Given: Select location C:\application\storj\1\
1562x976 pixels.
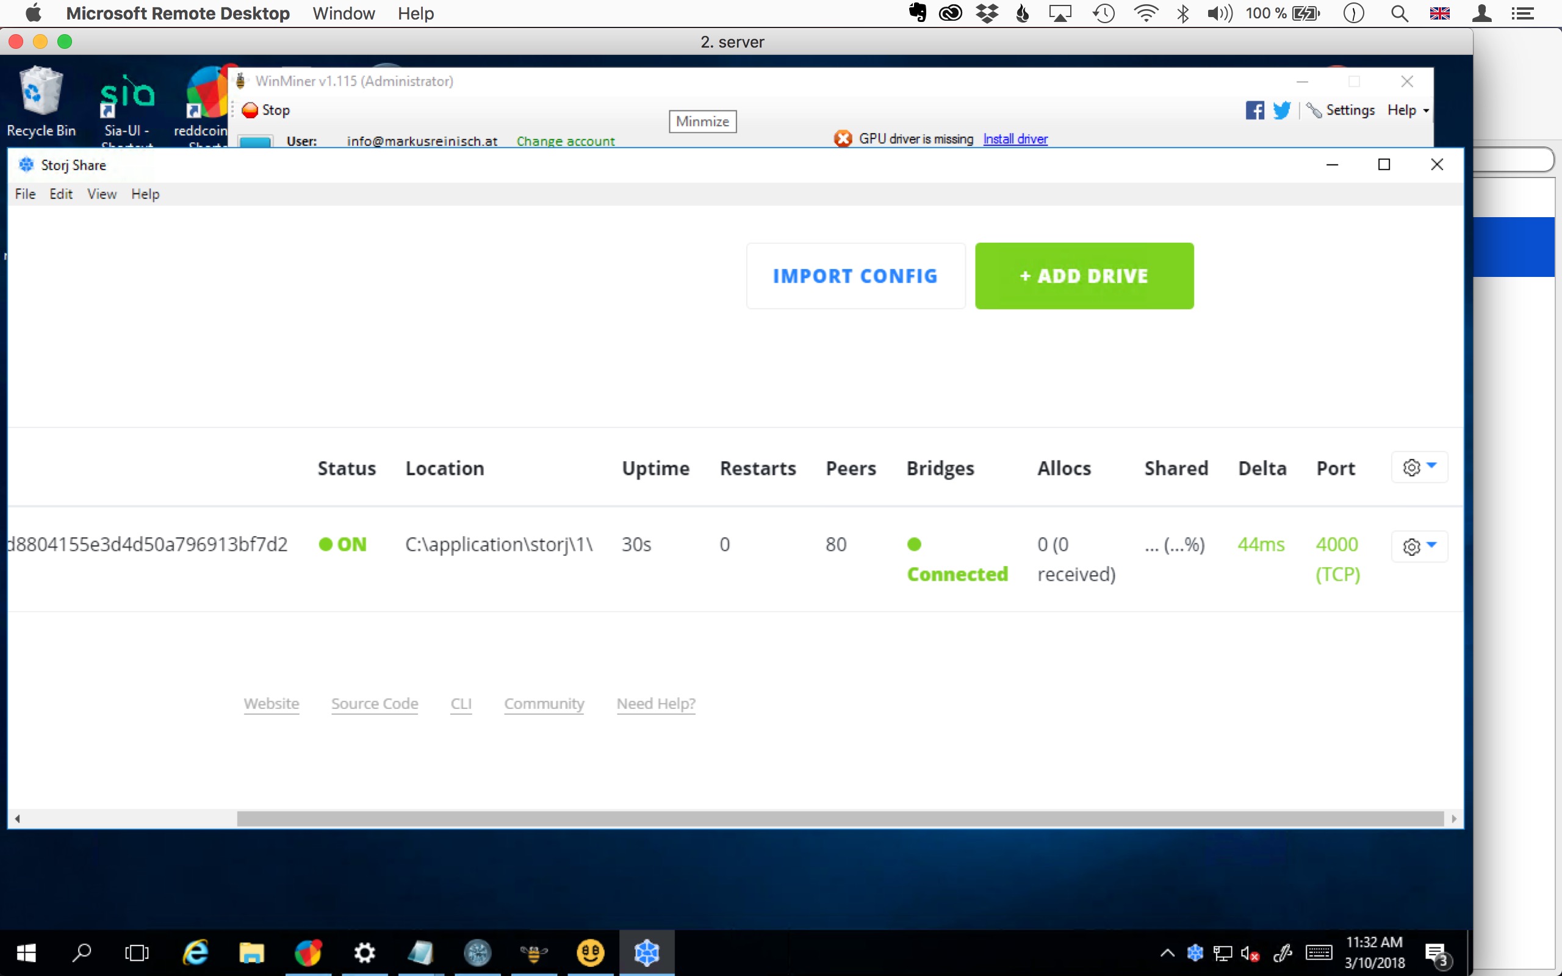Looking at the screenshot, I should pos(499,544).
